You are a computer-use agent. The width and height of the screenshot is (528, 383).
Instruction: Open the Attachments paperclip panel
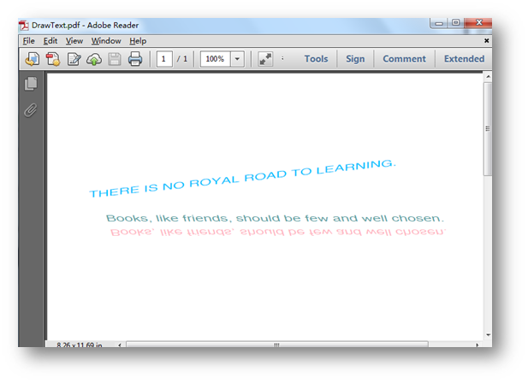point(30,110)
